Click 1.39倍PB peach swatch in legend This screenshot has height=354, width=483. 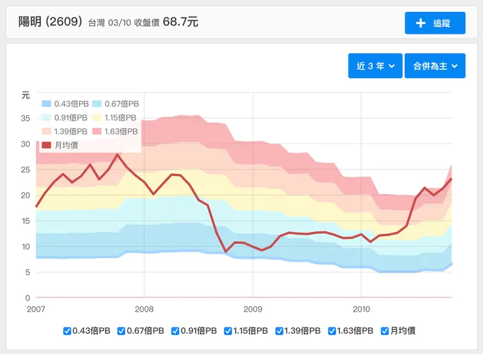(46, 131)
